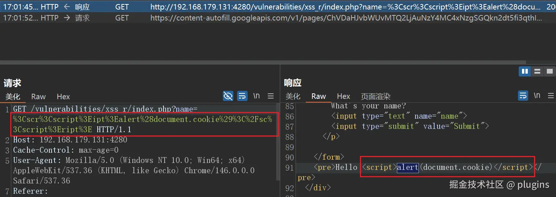Click the Host header line in request

point(70,140)
